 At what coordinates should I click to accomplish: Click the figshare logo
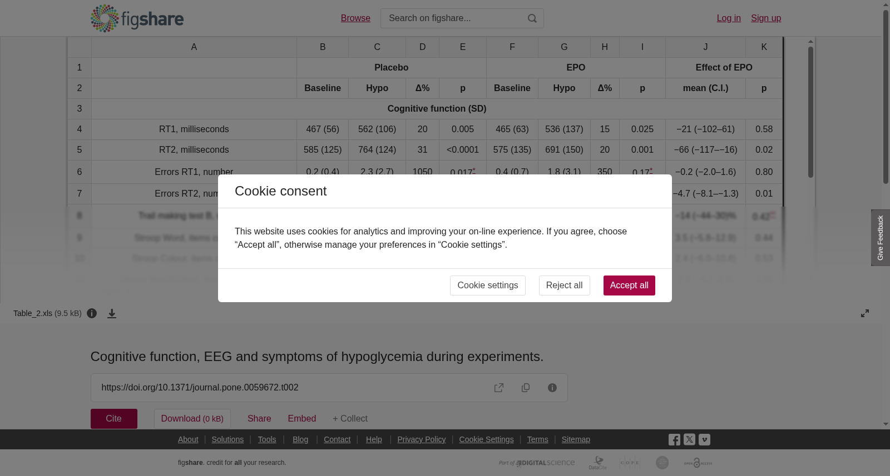tap(137, 18)
